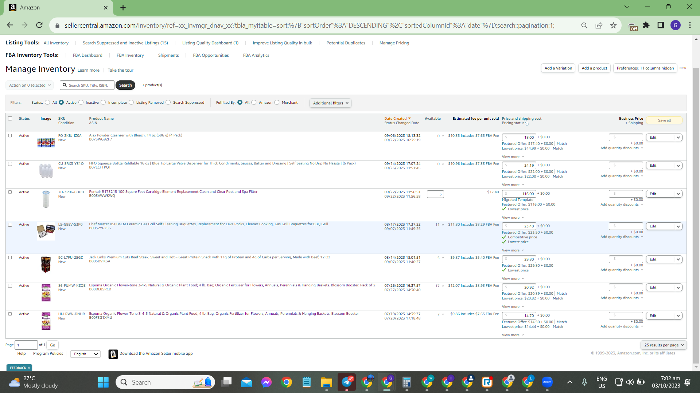
Task: Select Fulfilled By Amazon radio button
Action: click(254, 103)
